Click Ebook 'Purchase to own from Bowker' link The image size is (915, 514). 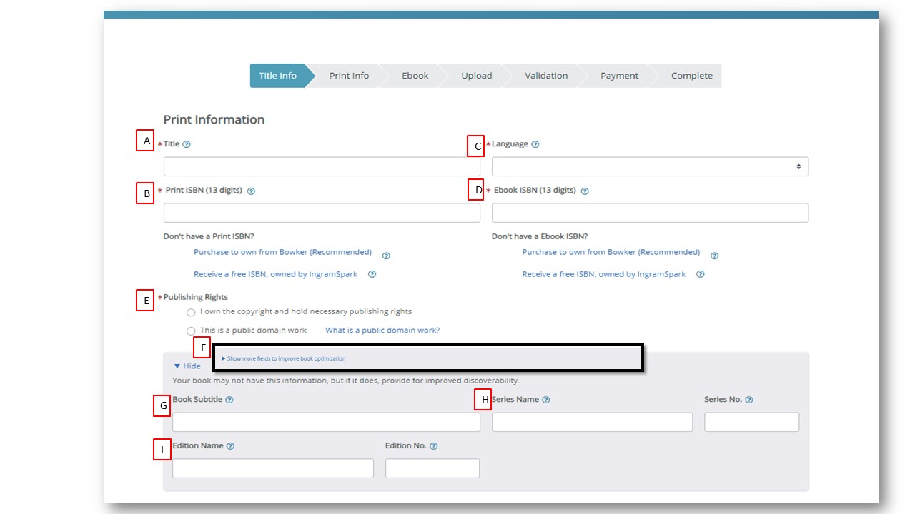point(610,252)
